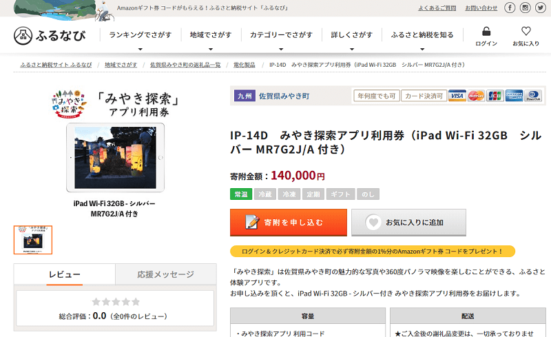
Task: Click the header landscape illustration banner
Action: 63,10
